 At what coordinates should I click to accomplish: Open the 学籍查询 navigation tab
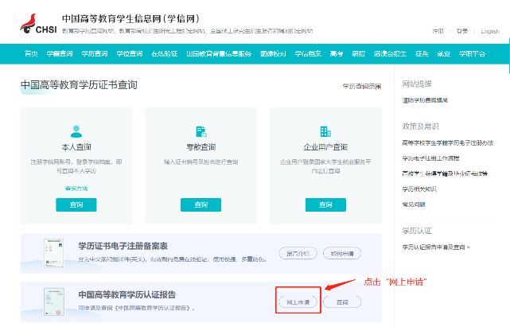60,54
